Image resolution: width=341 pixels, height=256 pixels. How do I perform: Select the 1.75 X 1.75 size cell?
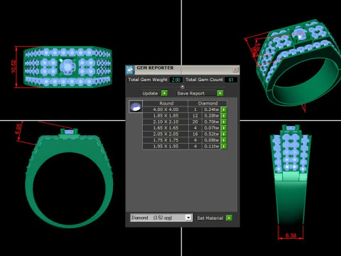166,140
